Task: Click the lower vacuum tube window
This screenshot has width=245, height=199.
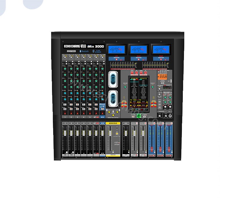Action: [113, 99]
